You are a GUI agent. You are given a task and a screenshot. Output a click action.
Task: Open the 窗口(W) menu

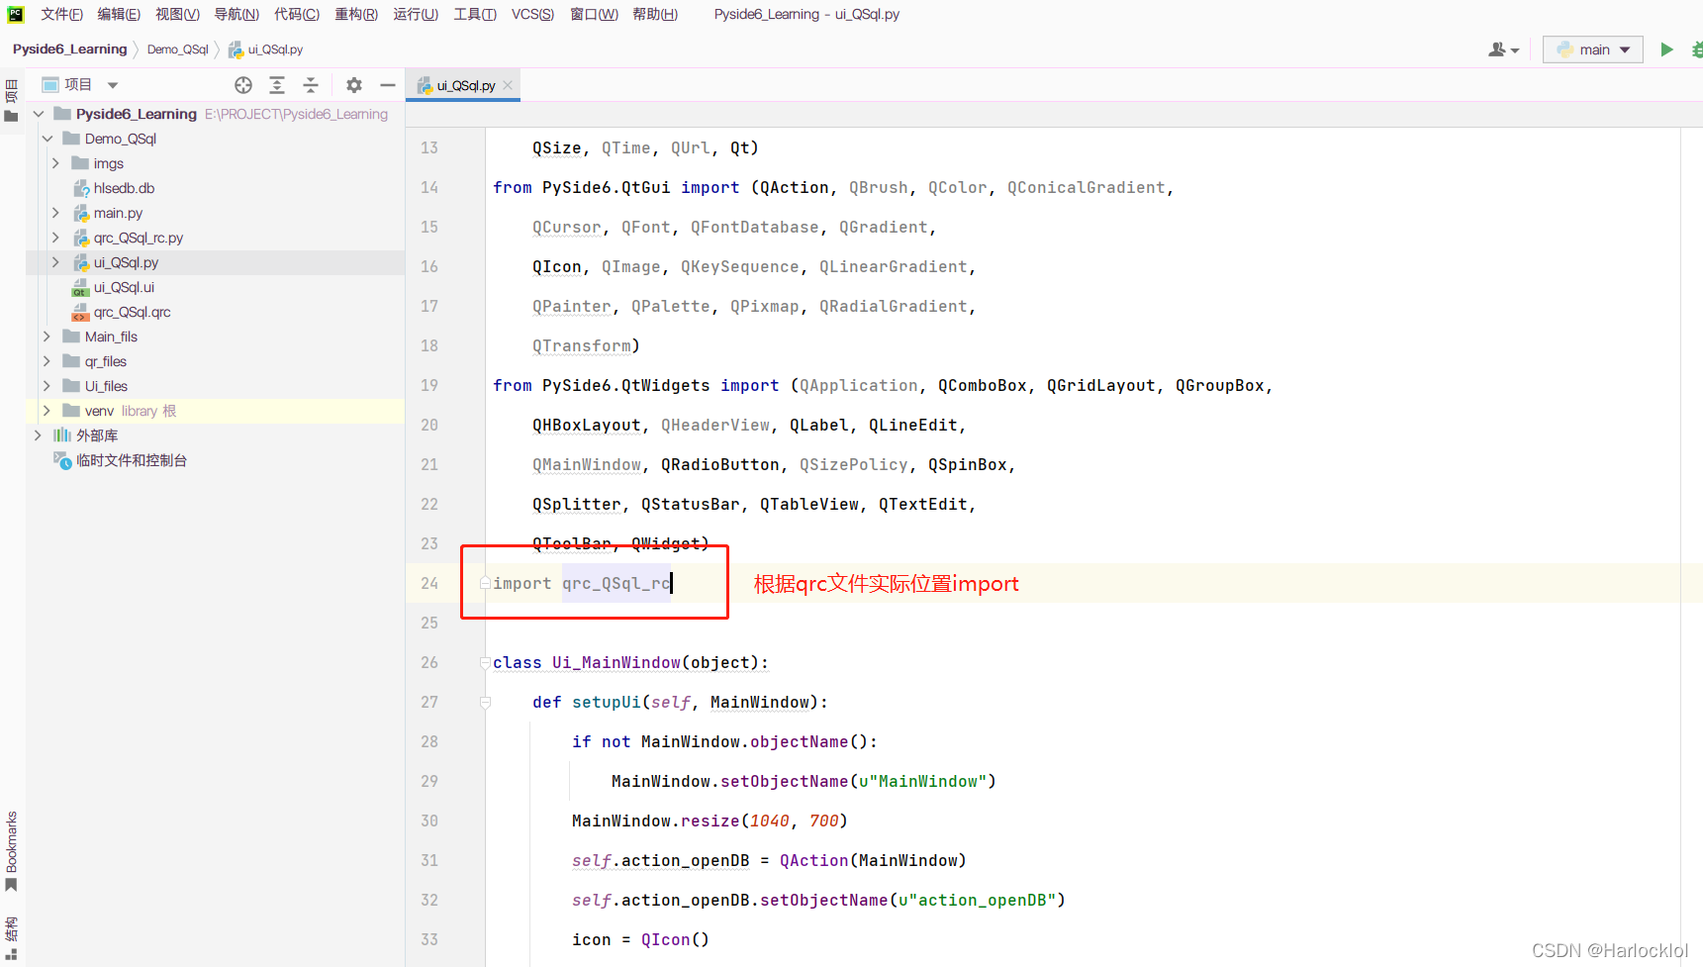[594, 14]
